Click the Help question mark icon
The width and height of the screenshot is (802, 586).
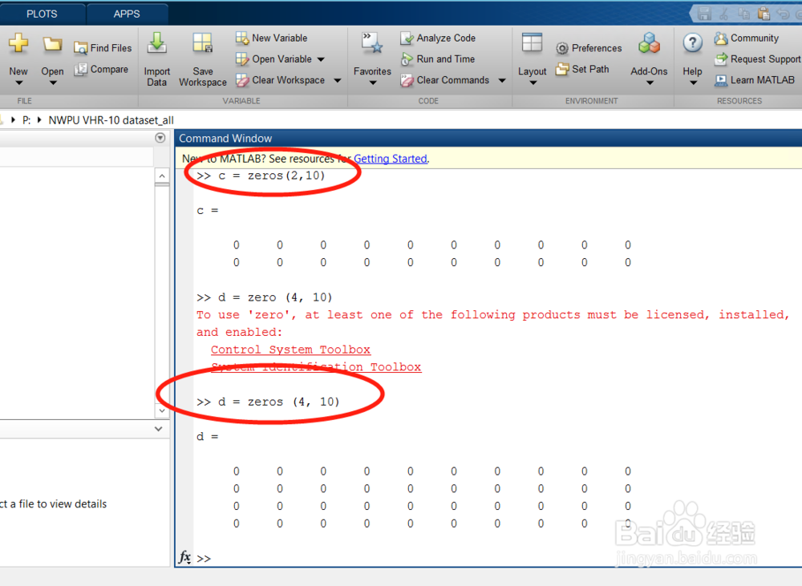coord(693,43)
